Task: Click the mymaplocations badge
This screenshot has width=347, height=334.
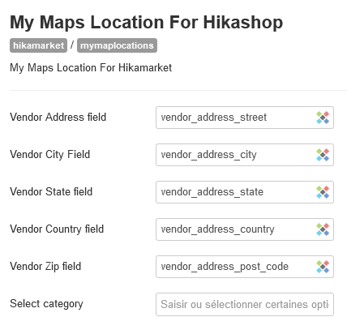Action: (117, 45)
